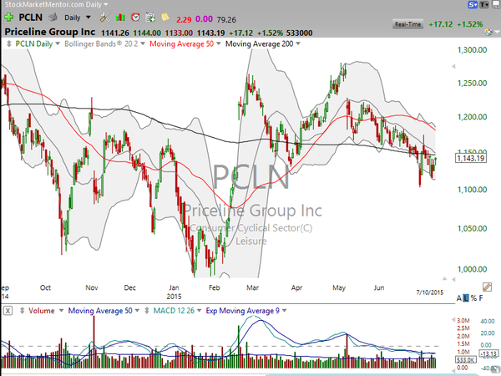Click the 1,143.19 current price label
Screen dimensions: 501x376
point(471,158)
